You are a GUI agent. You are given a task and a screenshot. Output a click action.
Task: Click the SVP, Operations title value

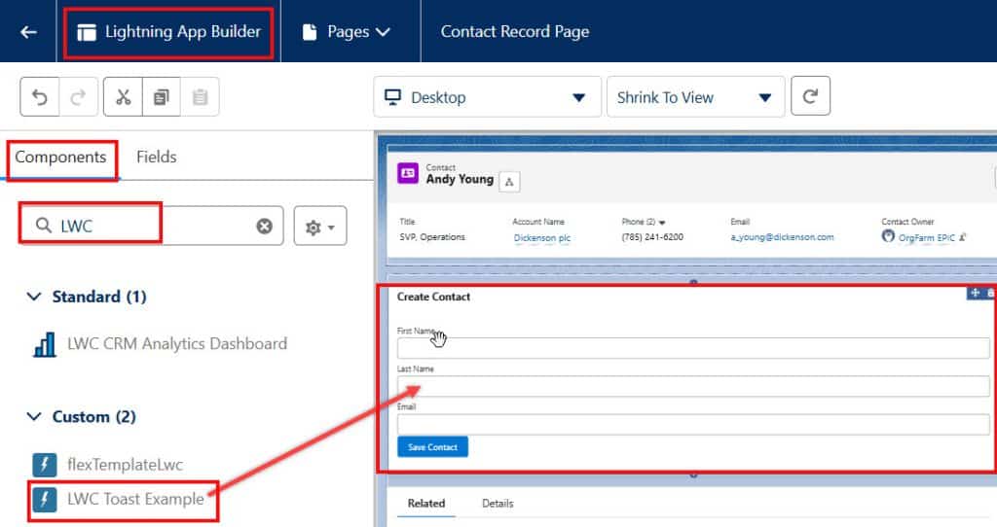432,237
